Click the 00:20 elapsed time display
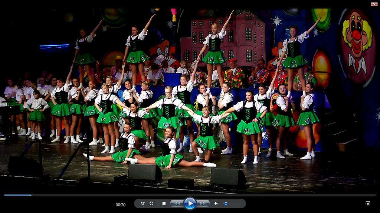This screenshot has width=380, height=213. [121, 205]
